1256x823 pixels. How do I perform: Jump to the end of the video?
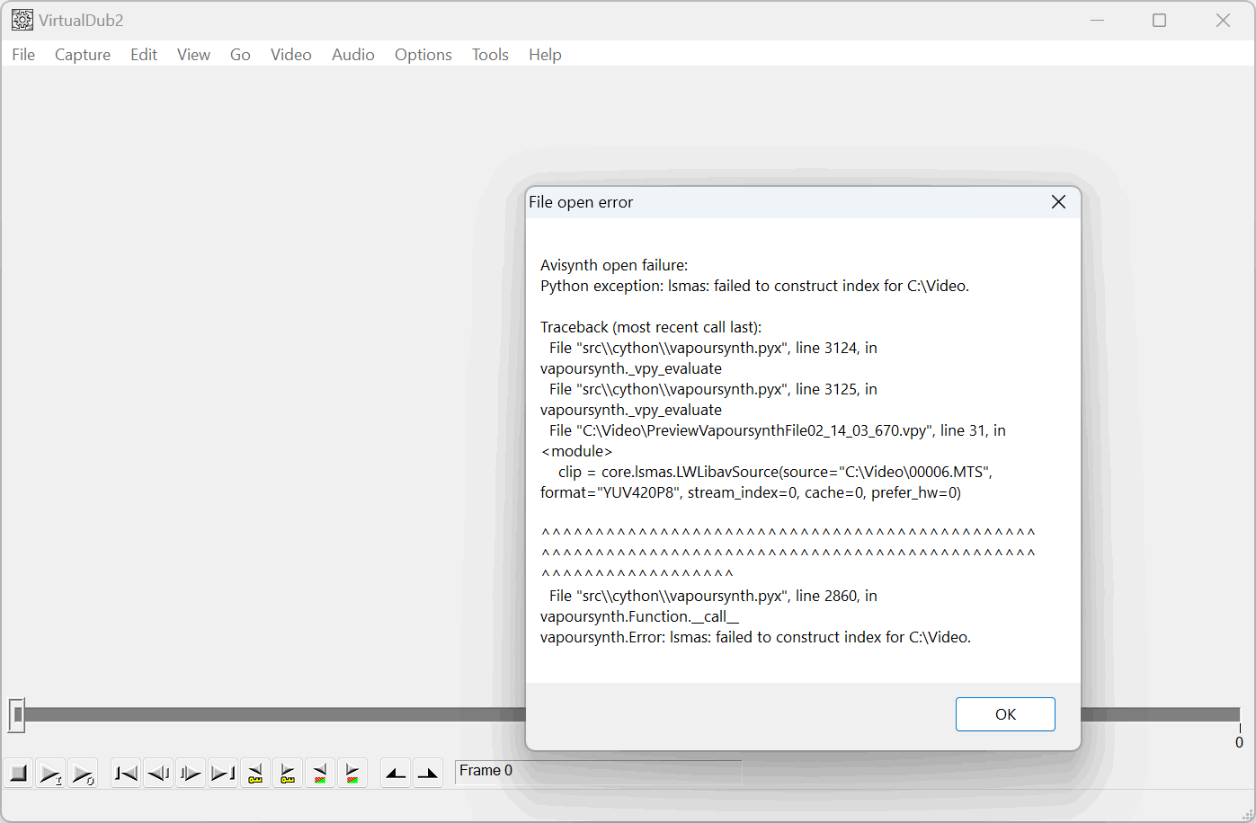pos(223,773)
